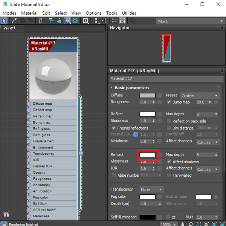Click Pan to Selected cyan hand
The width and height of the screenshot is (226, 226).
[222, 224]
